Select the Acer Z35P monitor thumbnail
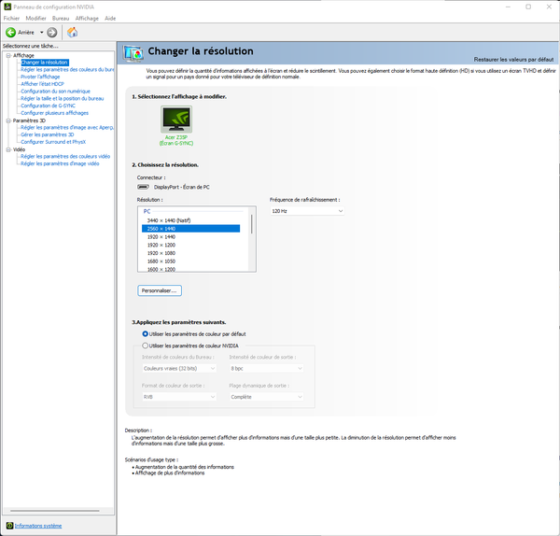Screen dimensions: 560x536 click(176, 120)
